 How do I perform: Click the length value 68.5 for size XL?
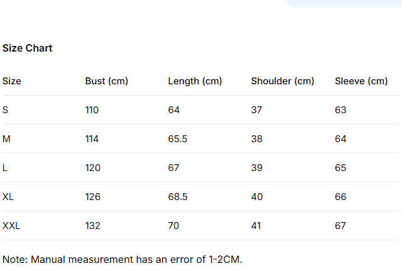point(178,197)
